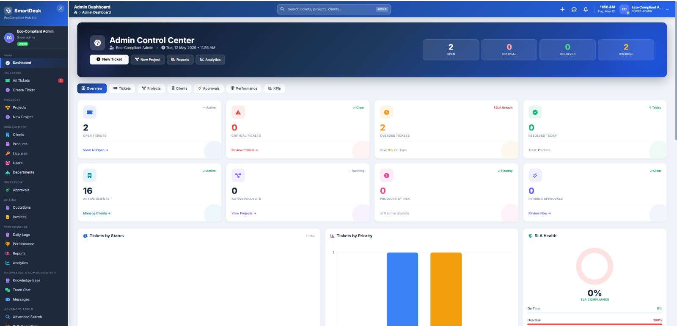This screenshot has height=326, width=677.
Task: Click the New Project sidebar icon
Action: pos(8,117)
